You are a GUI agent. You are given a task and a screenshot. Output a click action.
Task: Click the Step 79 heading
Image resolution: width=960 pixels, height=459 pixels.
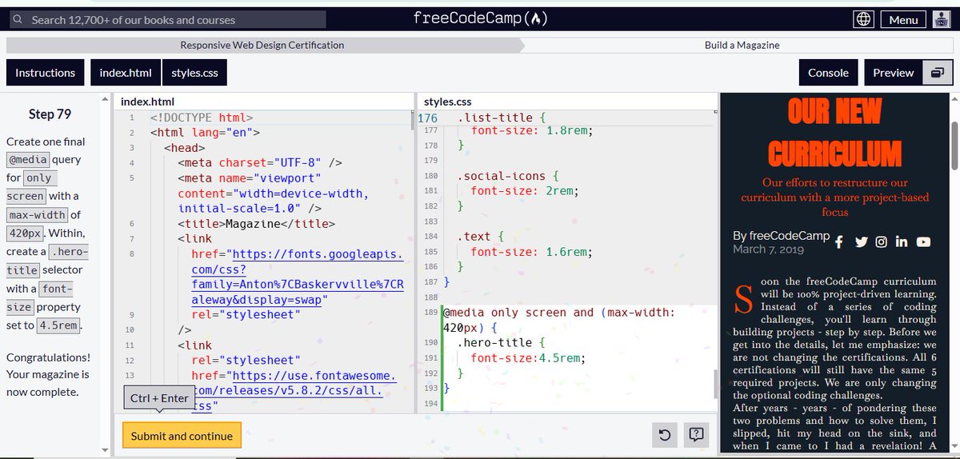pyautogui.click(x=50, y=114)
